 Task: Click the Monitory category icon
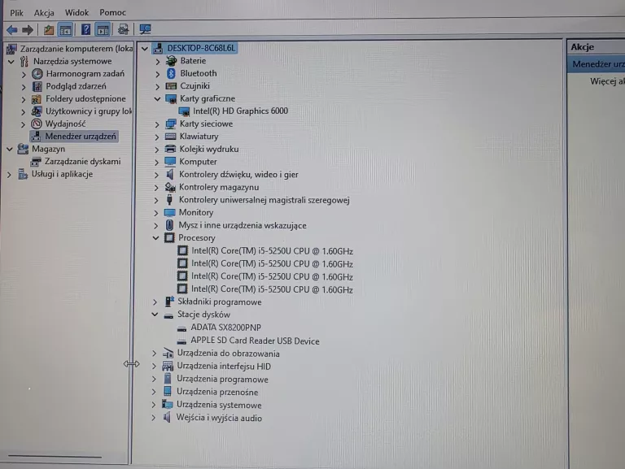169,213
